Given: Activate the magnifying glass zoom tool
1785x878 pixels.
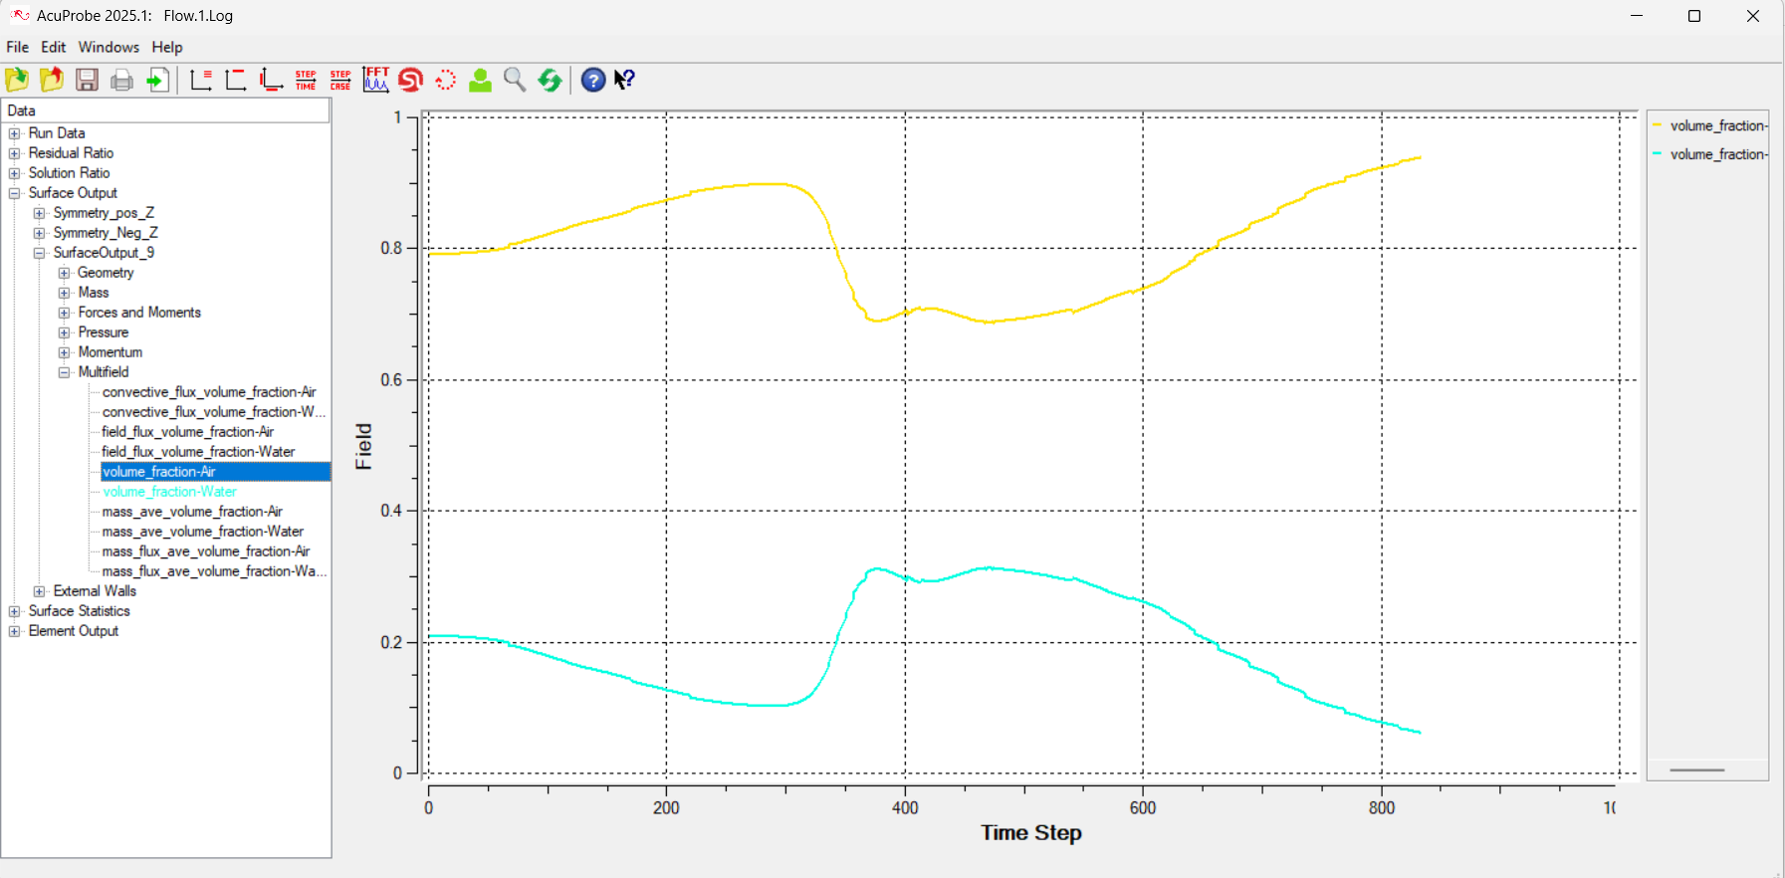Looking at the screenshot, I should [x=515, y=80].
